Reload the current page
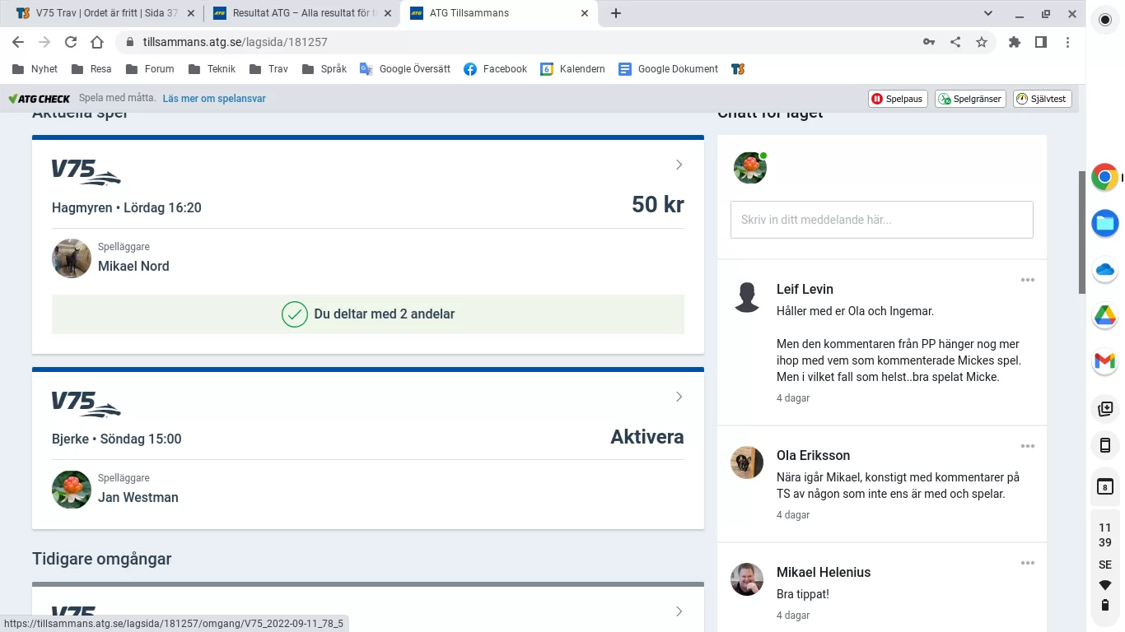The image size is (1125, 632). click(x=71, y=42)
